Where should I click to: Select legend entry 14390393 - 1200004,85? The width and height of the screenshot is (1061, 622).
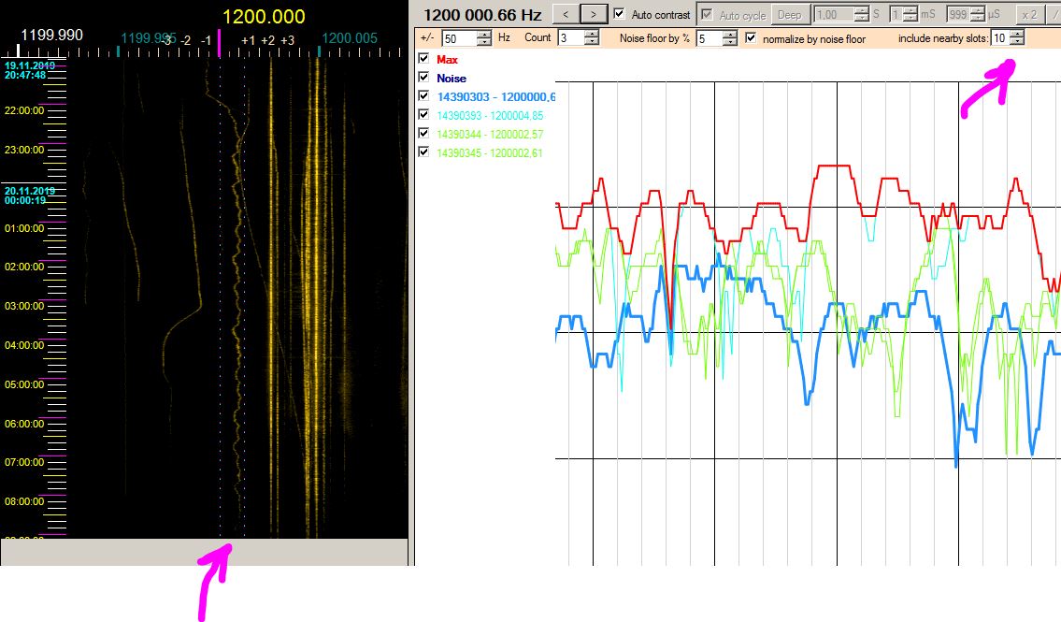point(490,116)
